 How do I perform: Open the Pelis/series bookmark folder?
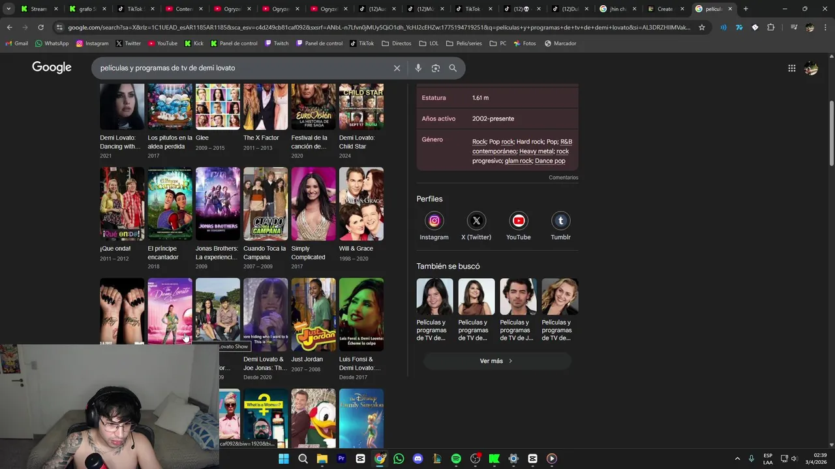(x=465, y=43)
